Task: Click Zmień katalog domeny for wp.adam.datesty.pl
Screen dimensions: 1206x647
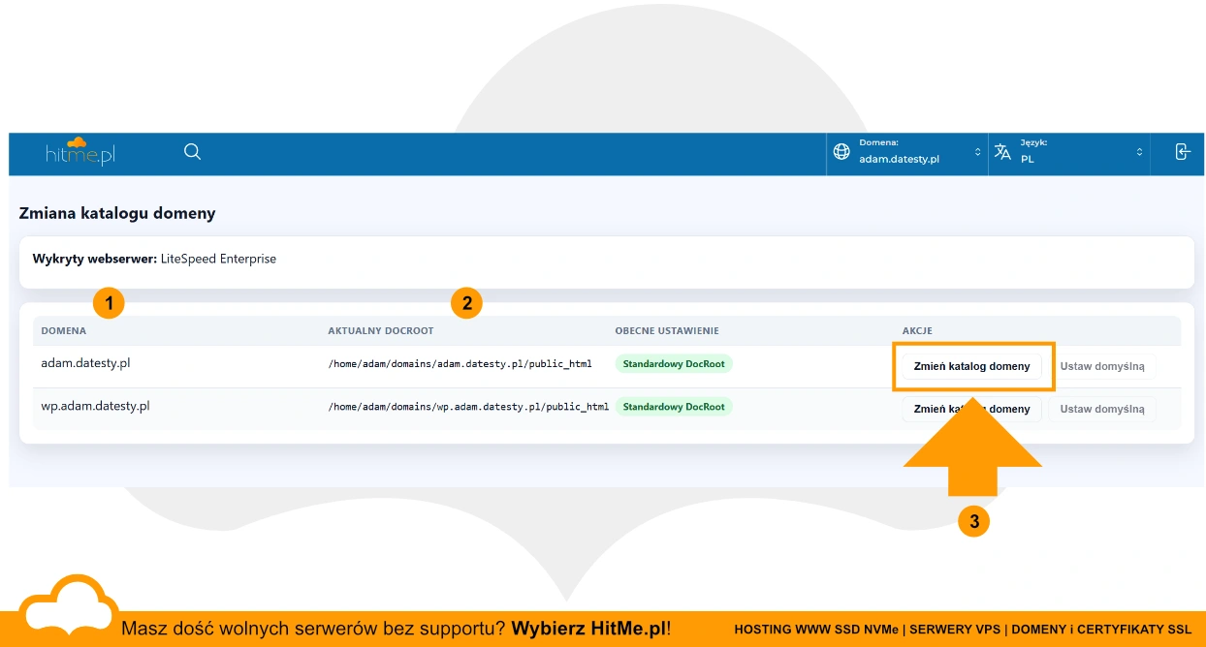Action: tap(971, 409)
